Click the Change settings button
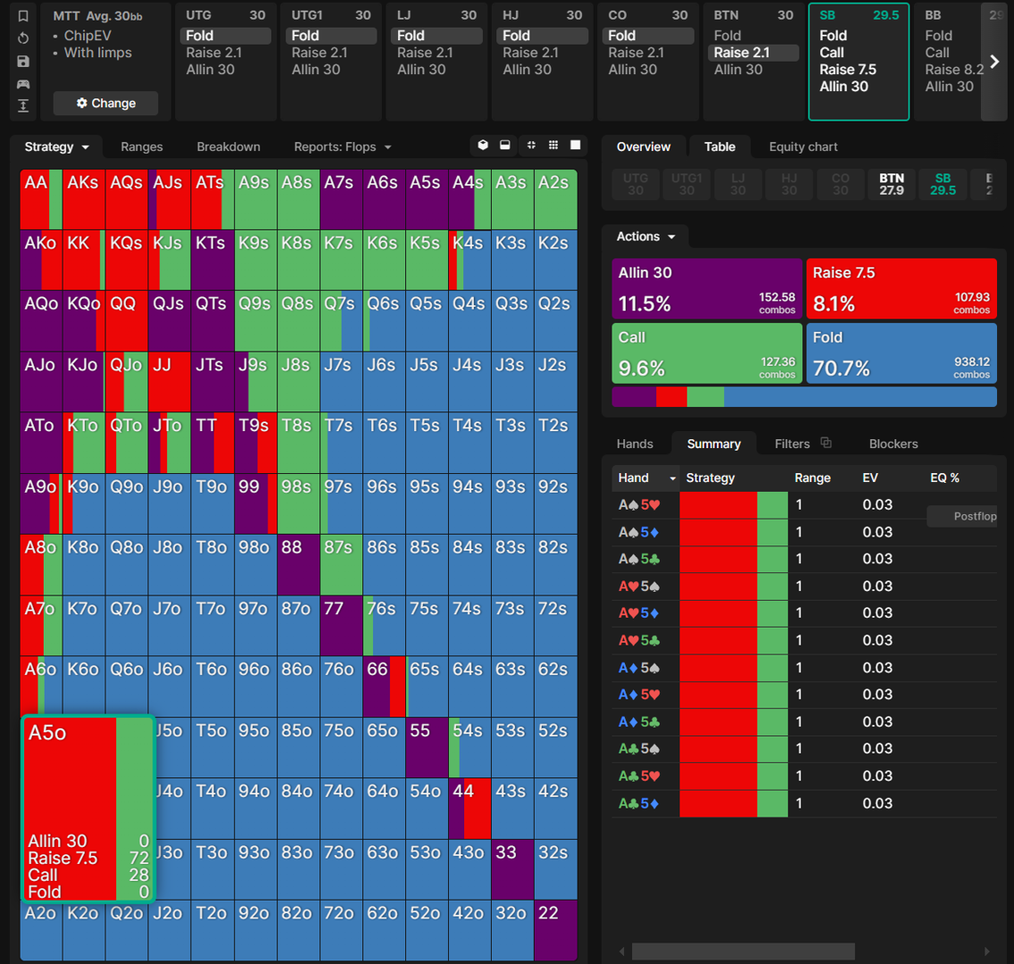Image resolution: width=1014 pixels, height=964 pixels. click(x=105, y=104)
